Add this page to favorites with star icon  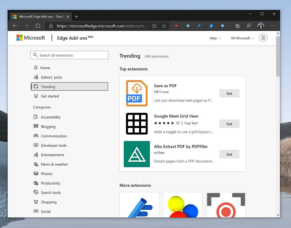coord(164,26)
